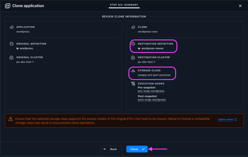Click the storage class warning message text
This screenshot has width=248, height=157.
(112, 121)
